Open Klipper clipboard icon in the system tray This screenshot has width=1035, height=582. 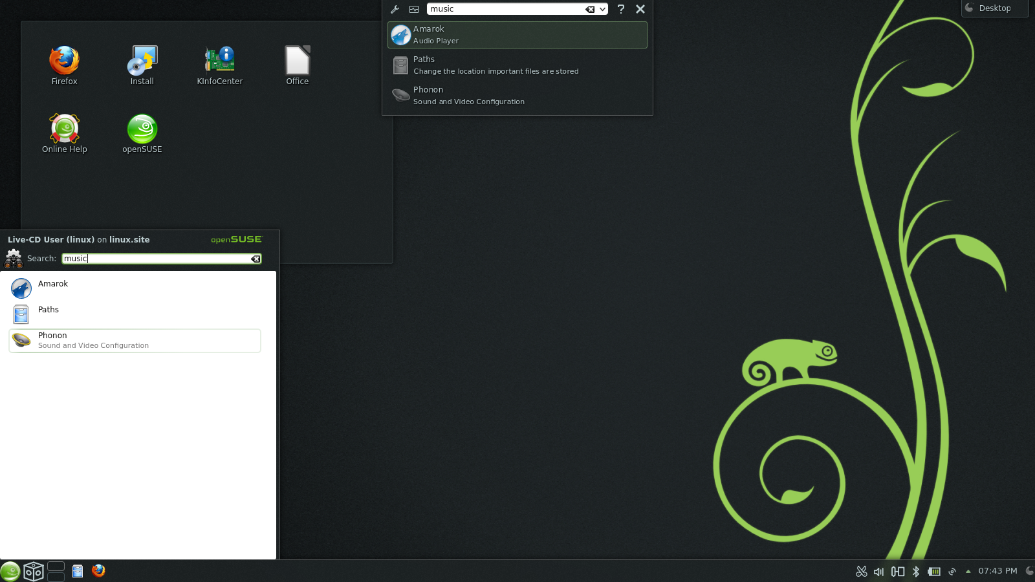point(862,572)
